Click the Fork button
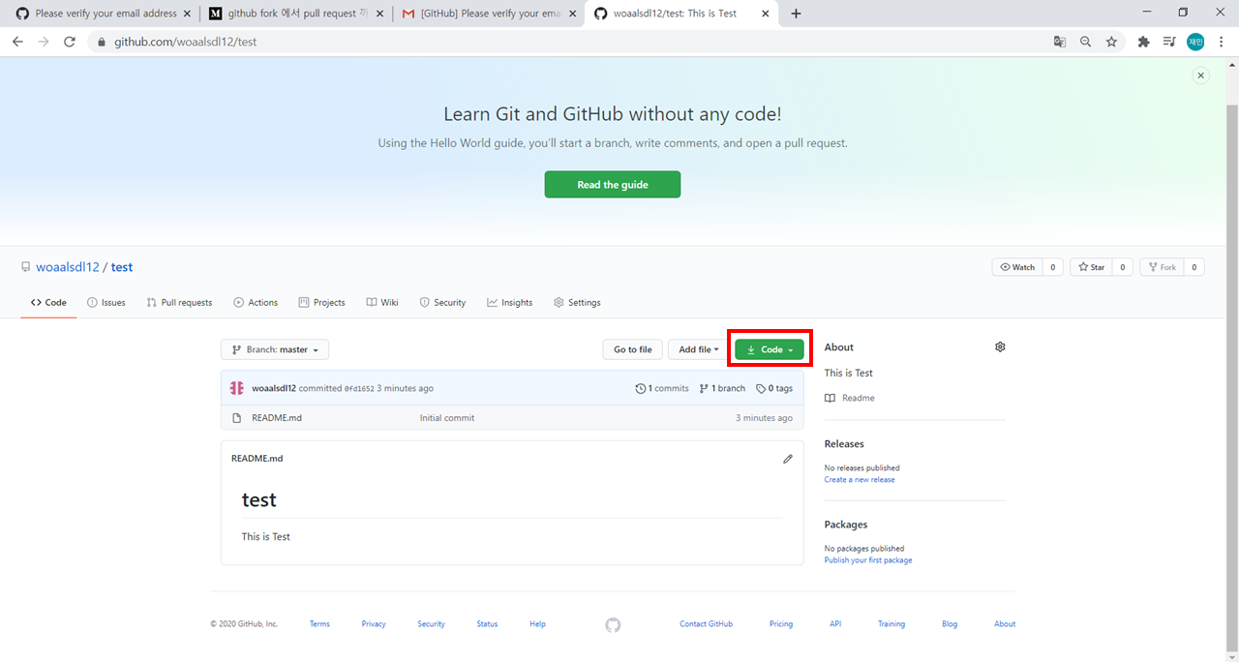Screen dimensions: 1239x662 point(1162,267)
